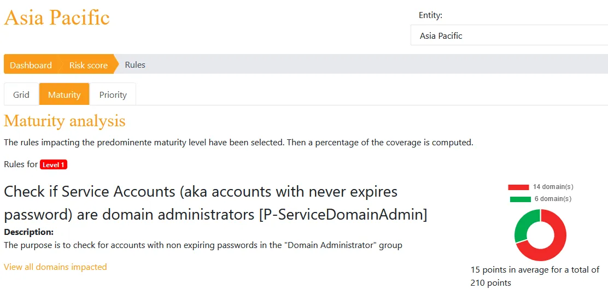Image resolution: width=608 pixels, height=289 pixels.
Task: Click the Entity field label
Action: pos(430,15)
